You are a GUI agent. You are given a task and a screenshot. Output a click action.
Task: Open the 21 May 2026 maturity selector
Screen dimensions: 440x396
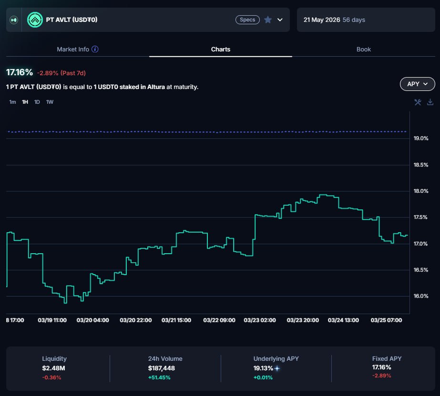click(x=366, y=20)
